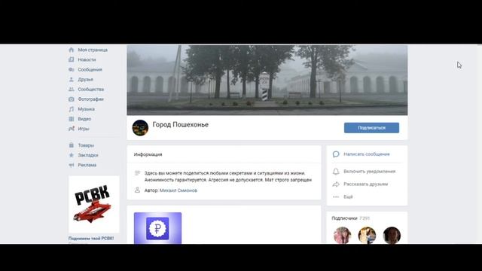Click Написать сообщение link
482x271 pixels.
367,154
